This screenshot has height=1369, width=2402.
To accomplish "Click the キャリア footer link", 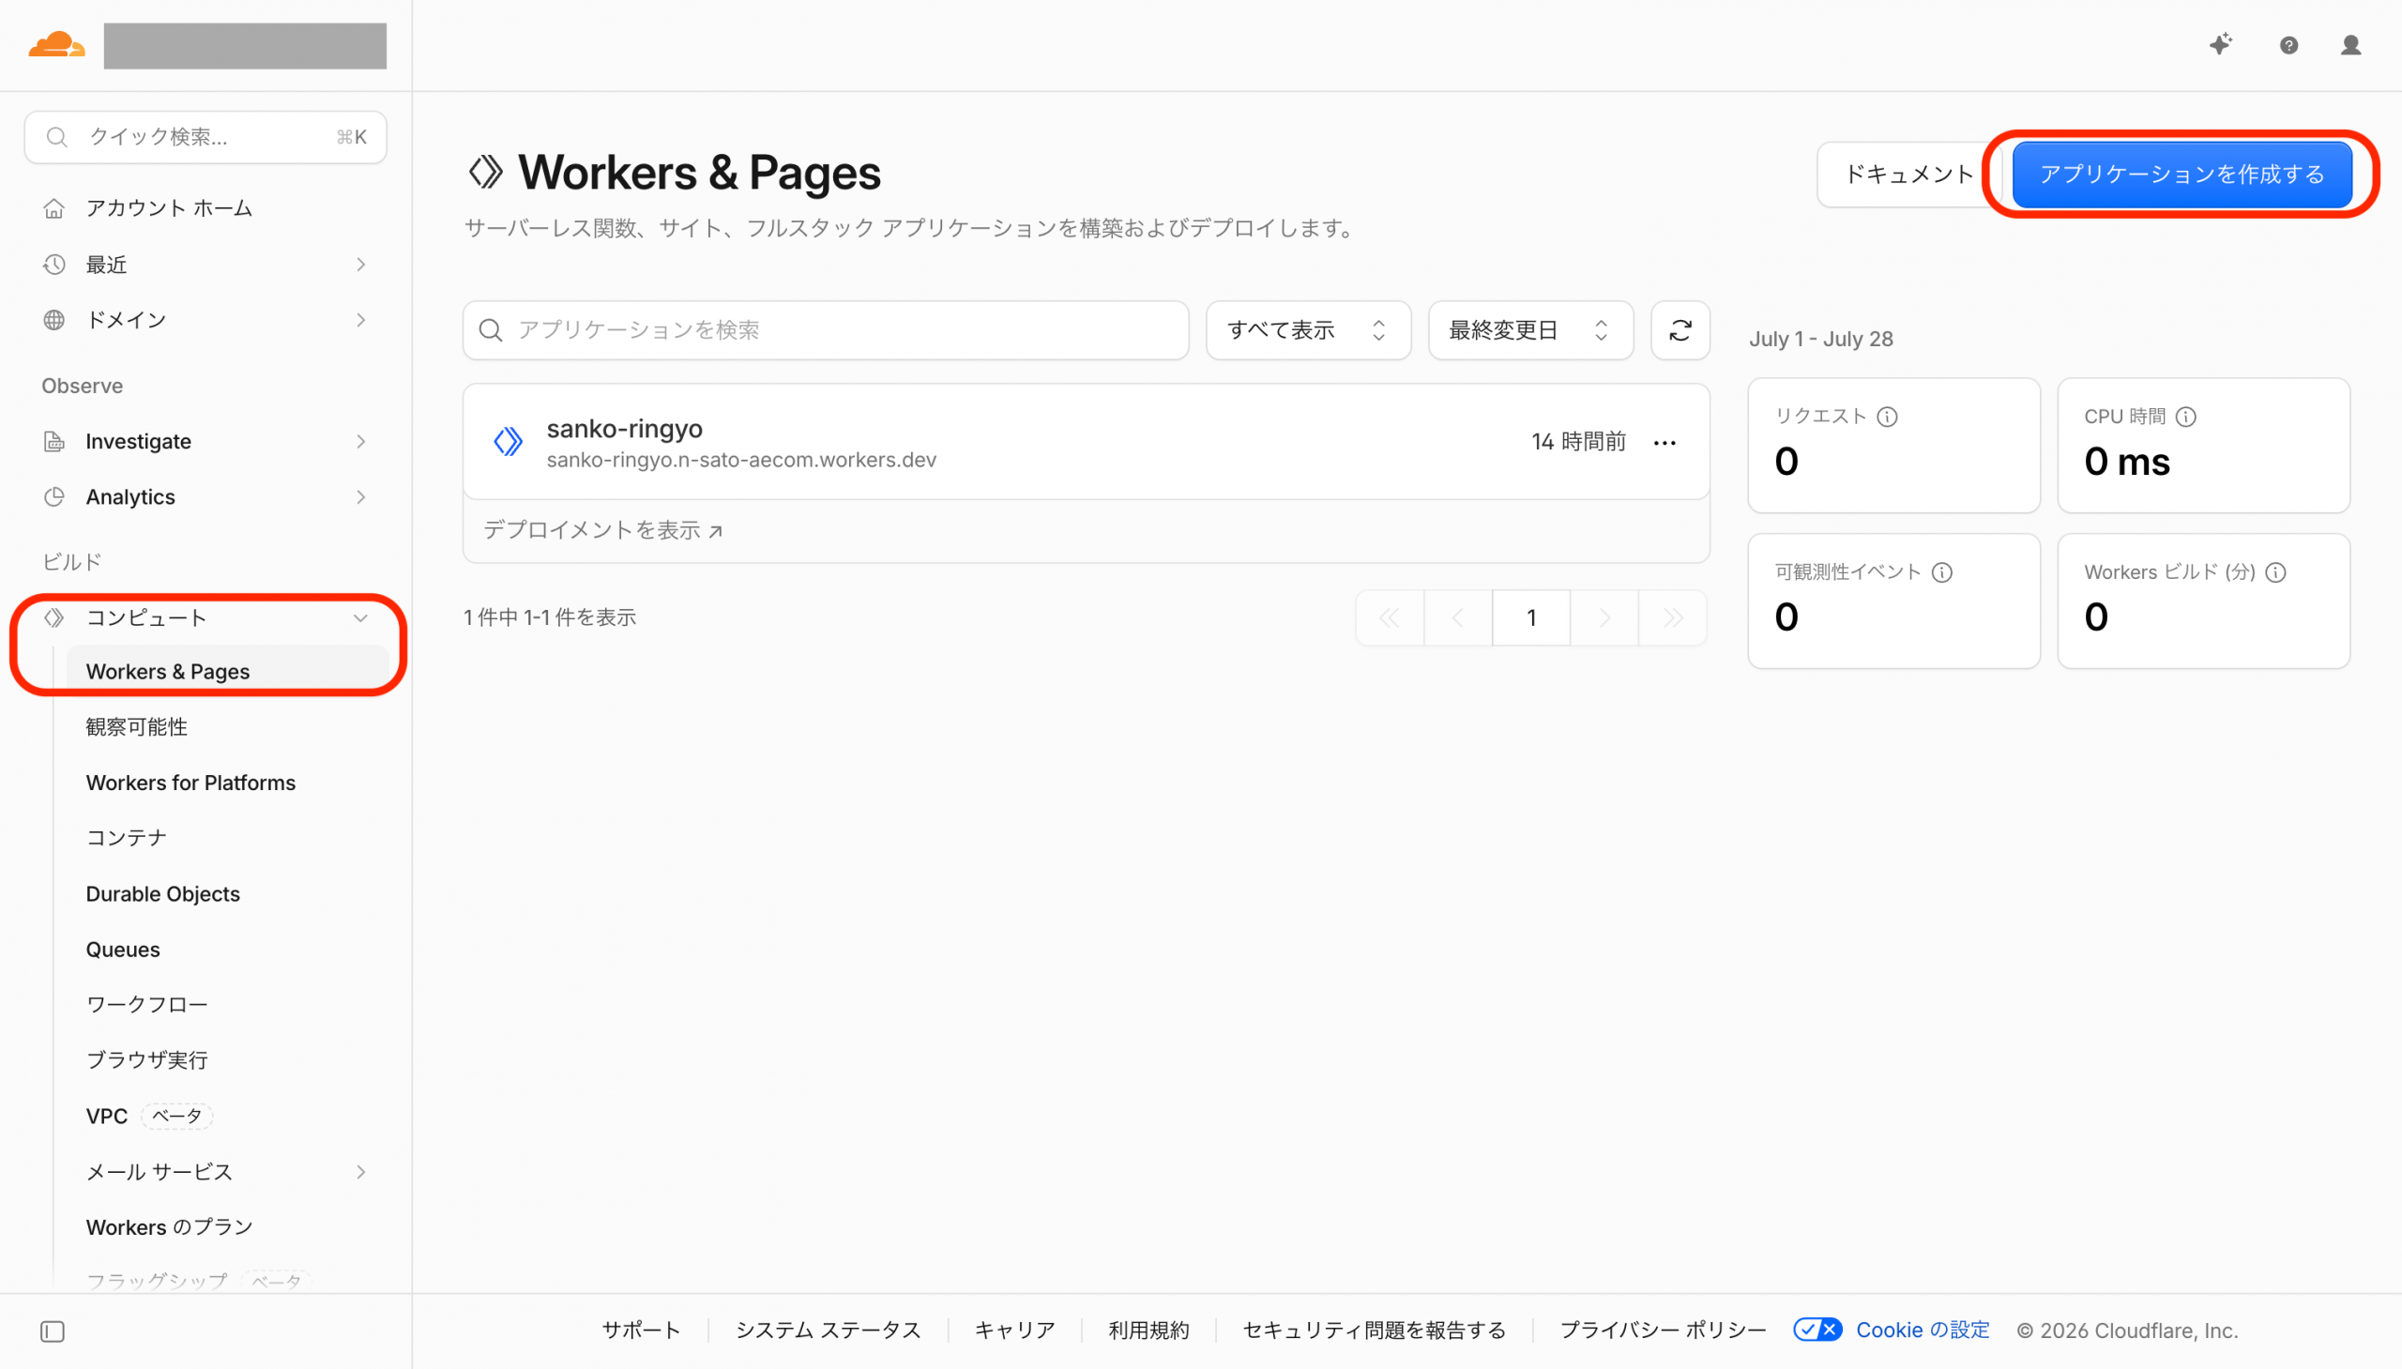I will point(1015,1331).
